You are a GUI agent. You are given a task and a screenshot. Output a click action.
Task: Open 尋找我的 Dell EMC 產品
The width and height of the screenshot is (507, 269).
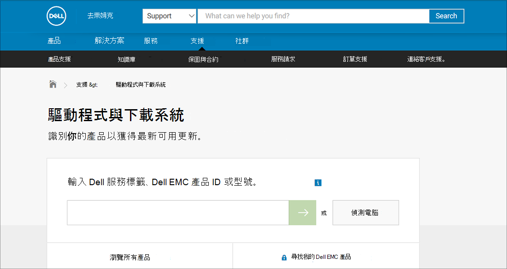pyautogui.click(x=321, y=257)
